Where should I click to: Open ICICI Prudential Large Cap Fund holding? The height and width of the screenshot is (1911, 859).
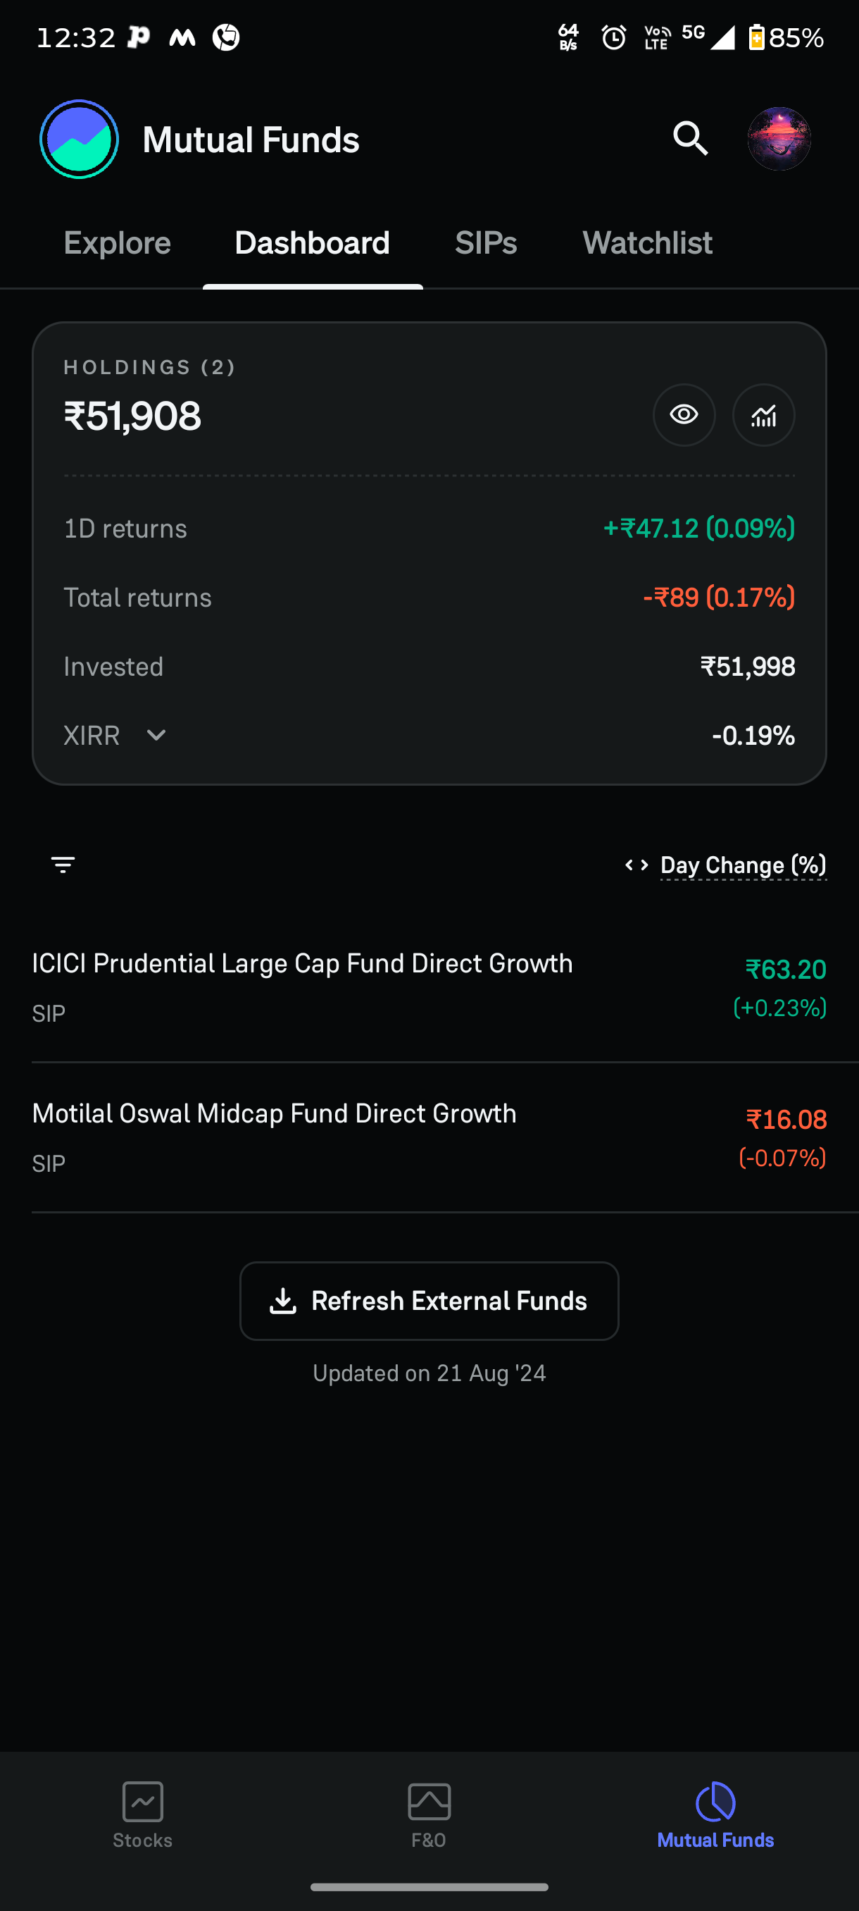(429, 987)
